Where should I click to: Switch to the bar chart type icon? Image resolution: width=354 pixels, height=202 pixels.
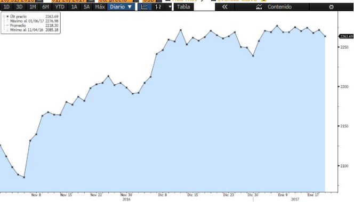point(158,7)
